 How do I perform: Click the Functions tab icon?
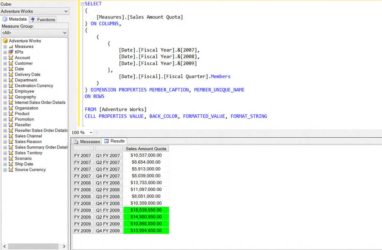[x=33, y=19]
